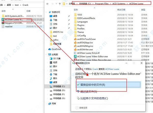The height and width of the screenshot is (113, 153).
Task: Select the Theme folder
Action: [81, 32]
